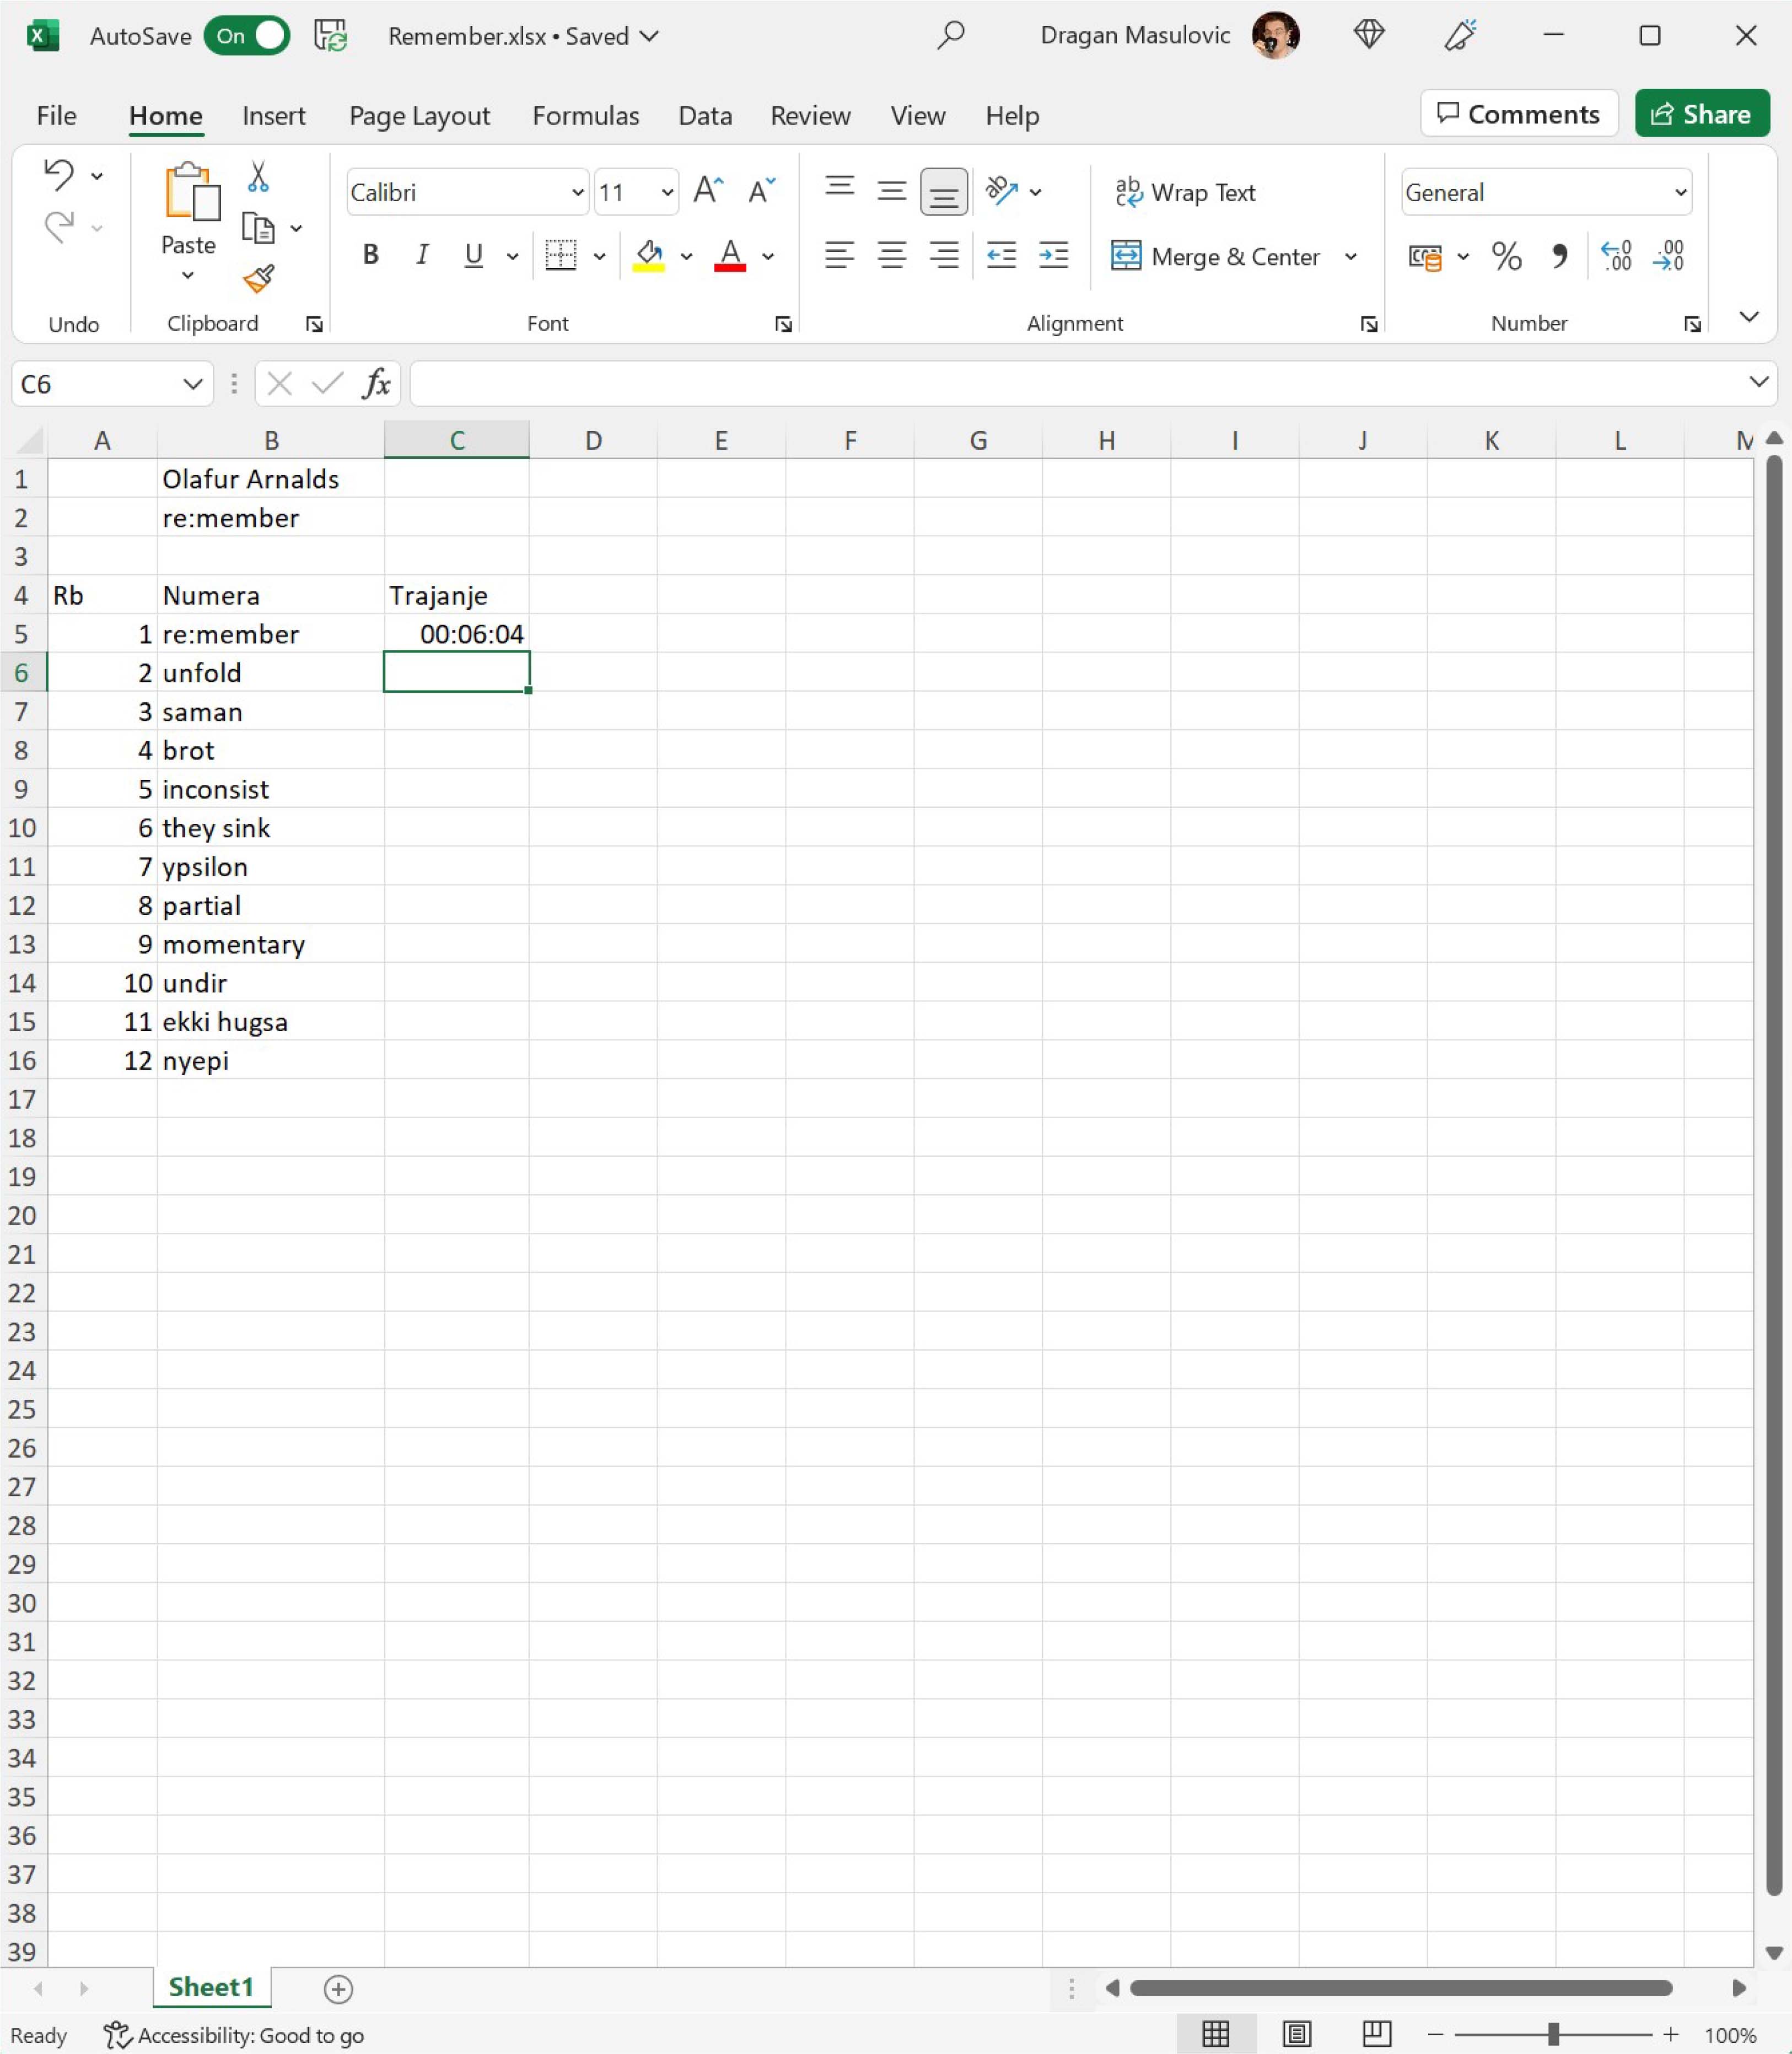Click the Cut scissors icon
Image resolution: width=1792 pixels, height=2054 pixels.
[x=258, y=177]
